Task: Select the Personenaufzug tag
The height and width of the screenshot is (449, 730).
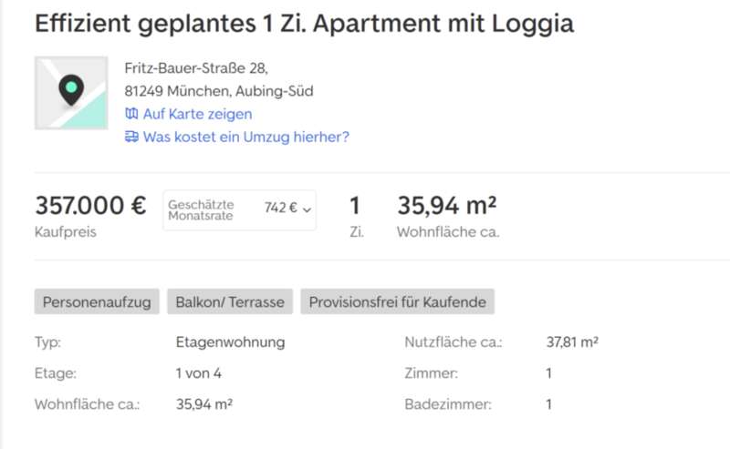Action: (97, 301)
